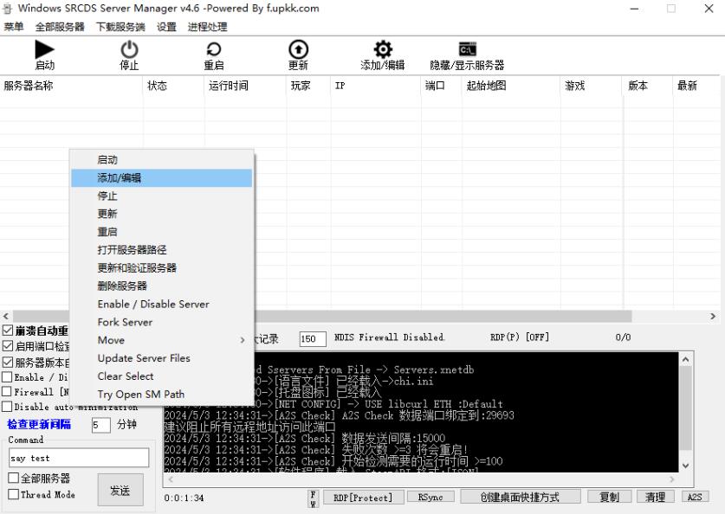
Task: Choose 停止 in the context menu
Action: coord(161,196)
